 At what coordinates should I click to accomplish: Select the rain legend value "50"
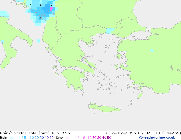(51, 138)
